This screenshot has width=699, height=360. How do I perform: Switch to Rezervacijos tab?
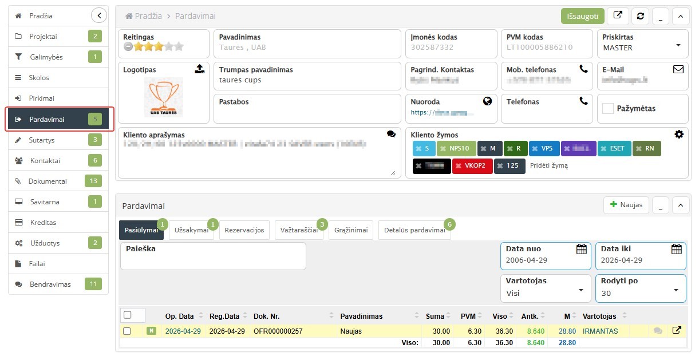click(244, 230)
